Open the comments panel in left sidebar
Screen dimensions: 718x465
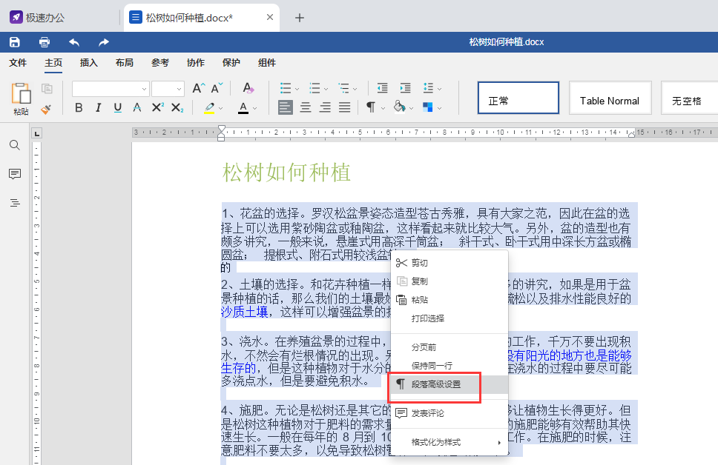pyautogui.click(x=15, y=174)
